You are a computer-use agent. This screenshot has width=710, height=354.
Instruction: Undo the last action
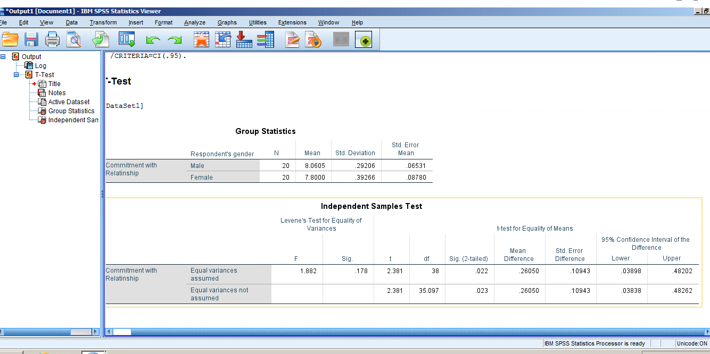153,39
